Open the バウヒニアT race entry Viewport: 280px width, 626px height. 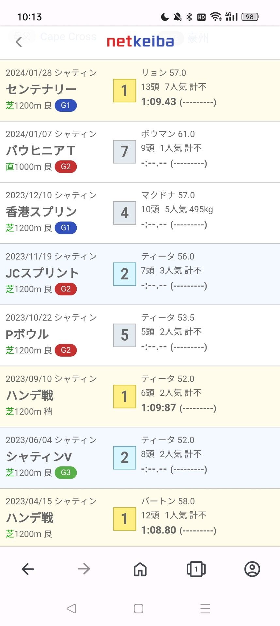41,150
